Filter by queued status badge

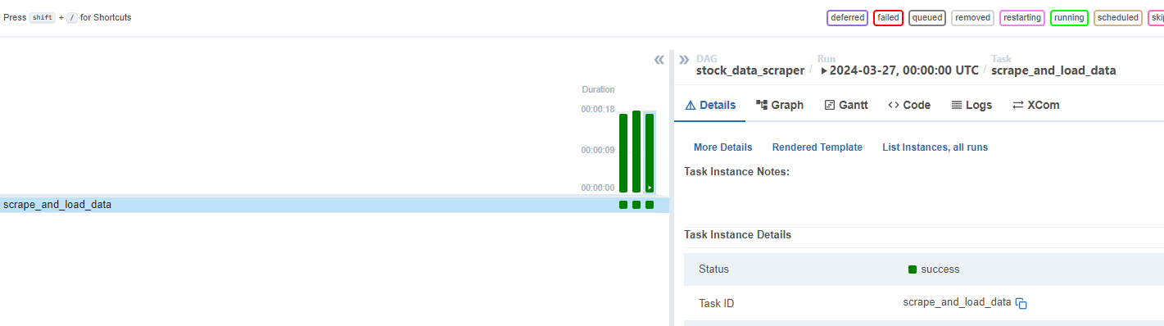[927, 17]
